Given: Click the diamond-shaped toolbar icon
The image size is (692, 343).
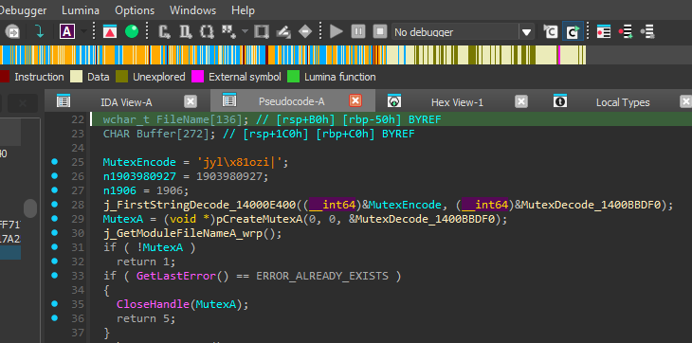Looking at the screenshot, I should (305, 32).
